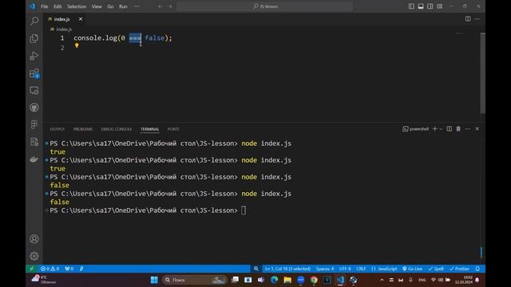Open File Explorer from taskbar

[287, 280]
